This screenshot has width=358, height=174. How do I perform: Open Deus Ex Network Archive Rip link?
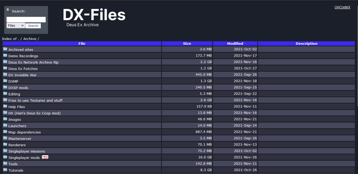pos(33,62)
